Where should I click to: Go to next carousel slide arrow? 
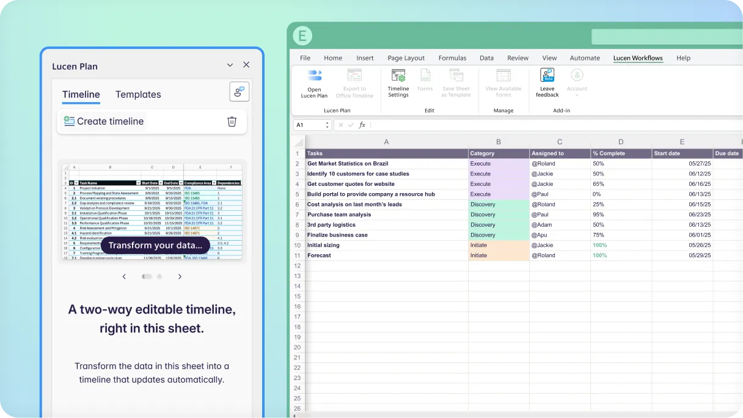pos(180,276)
